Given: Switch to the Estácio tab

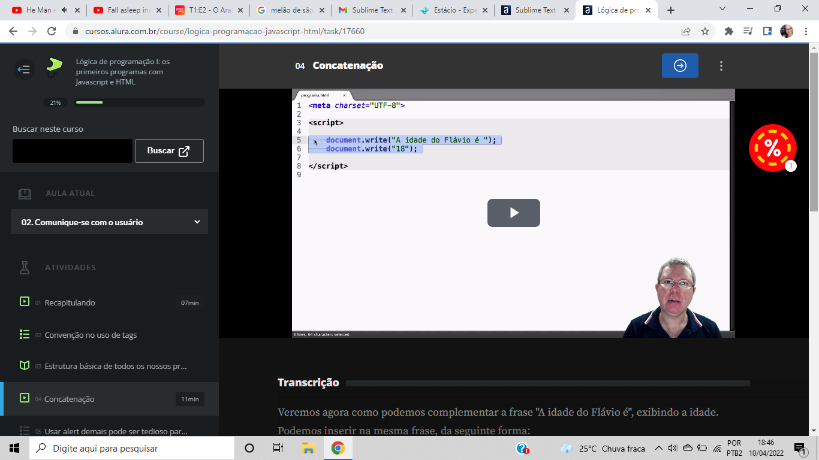Looking at the screenshot, I should (453, 10).
